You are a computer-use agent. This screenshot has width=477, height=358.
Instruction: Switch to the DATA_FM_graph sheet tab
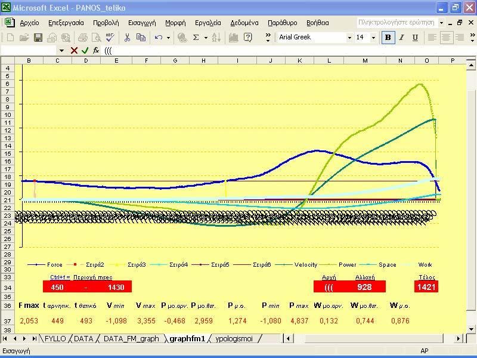point(131,338)
